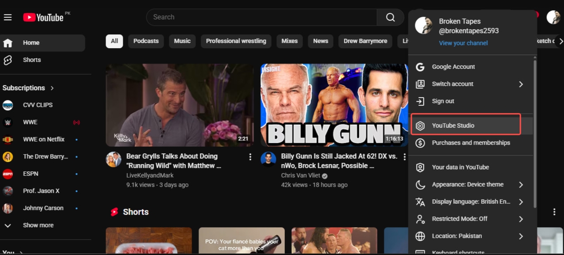Image resolution: width=564 pixels, height=255 pixels.
Task: Select the News filter chip
Action: 321,41
